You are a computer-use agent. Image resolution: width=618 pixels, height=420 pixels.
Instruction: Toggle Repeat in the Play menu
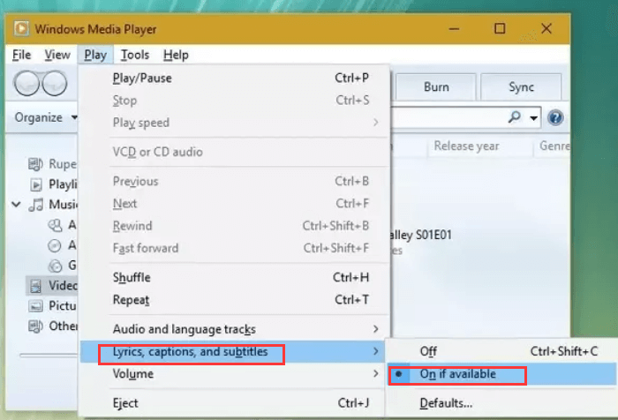[x=234, y=300]
